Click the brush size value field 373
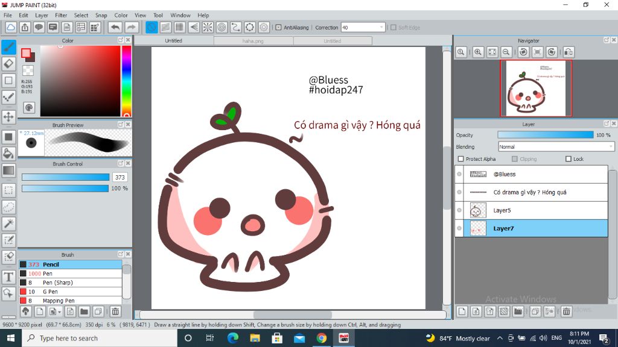 pos(120,178)
